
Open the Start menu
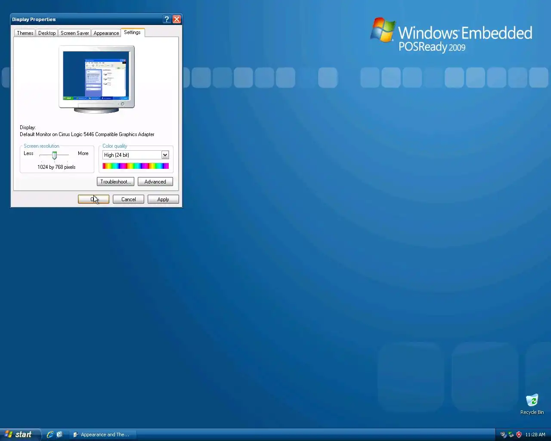coord(20,435)
